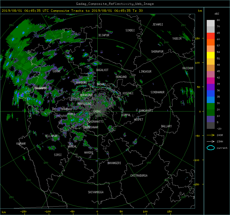230x215 pixels.
Task: Click the KOPPAL city label
Action: (126, 115)
